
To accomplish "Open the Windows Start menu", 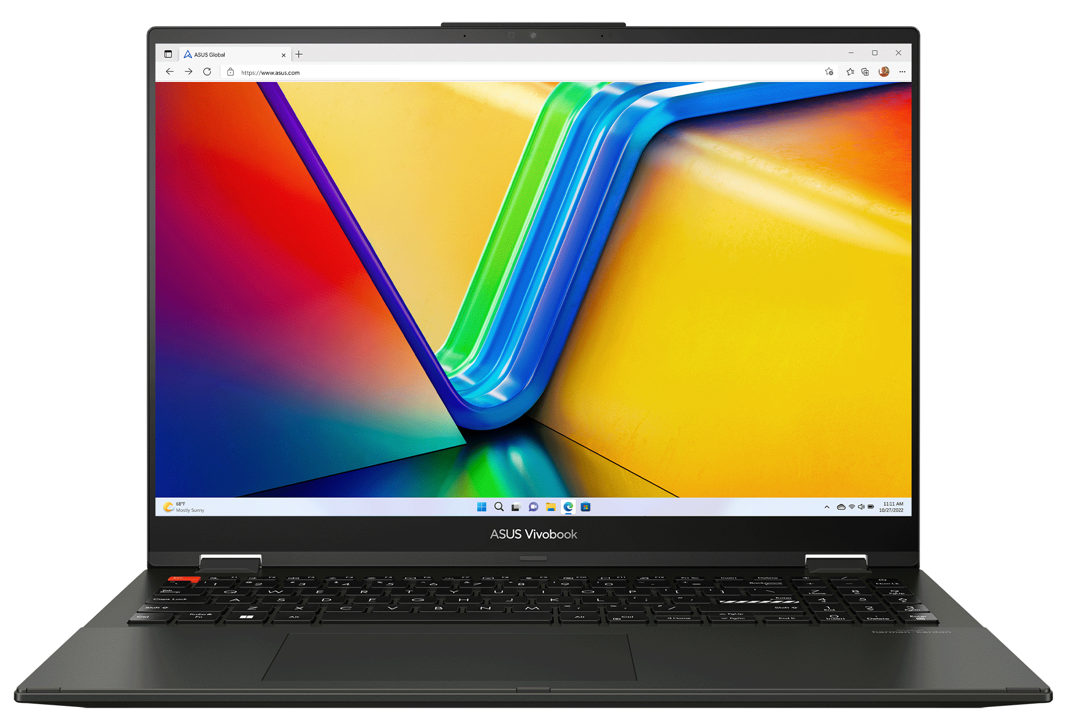I will point(482,507).
